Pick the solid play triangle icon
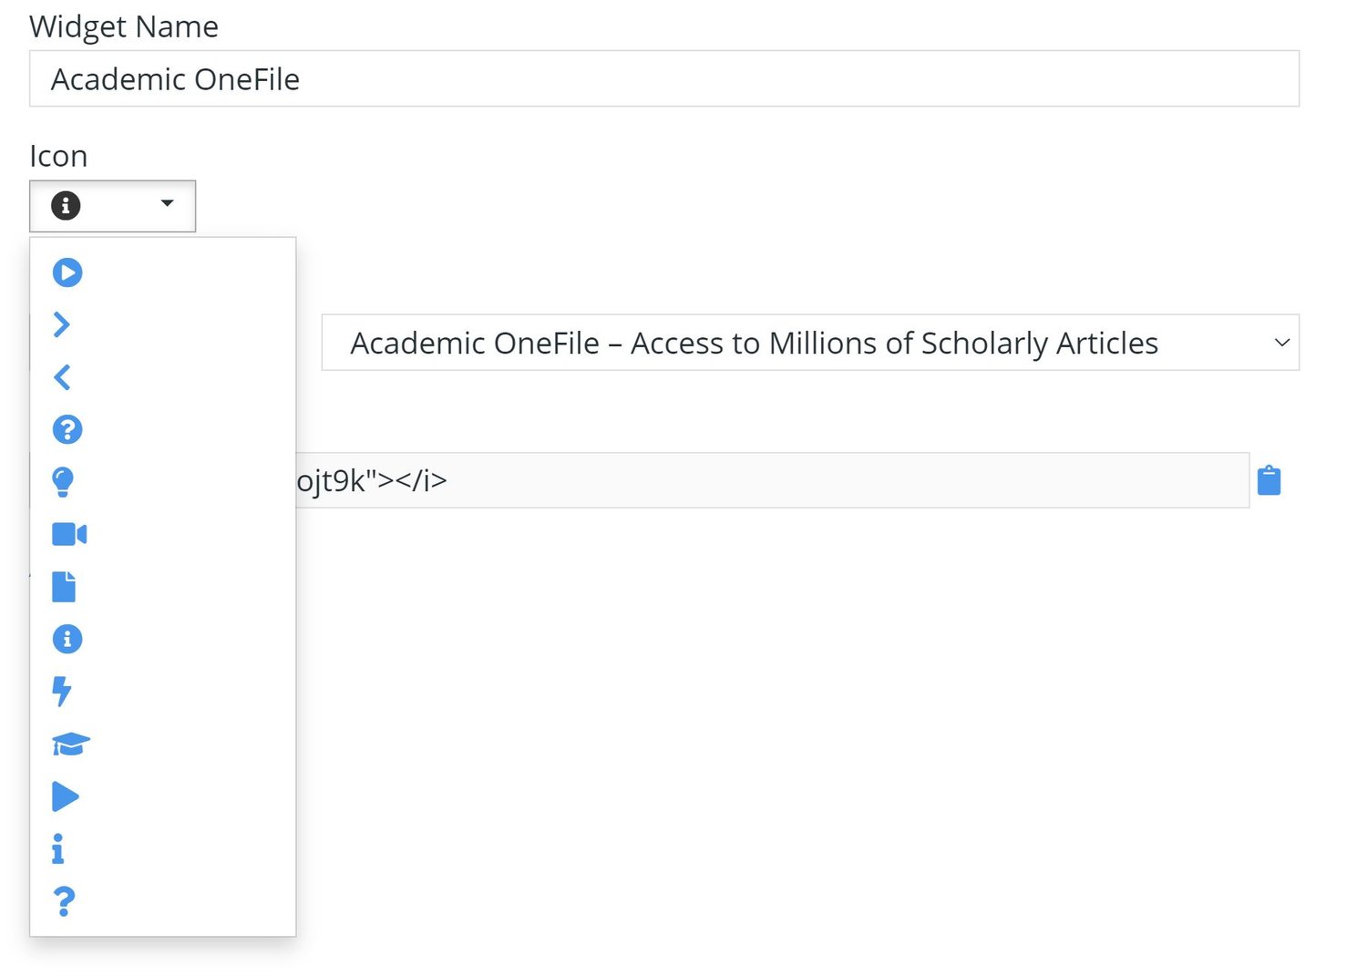The width and height of the screenshot is (1367, 976). point(66,796)
